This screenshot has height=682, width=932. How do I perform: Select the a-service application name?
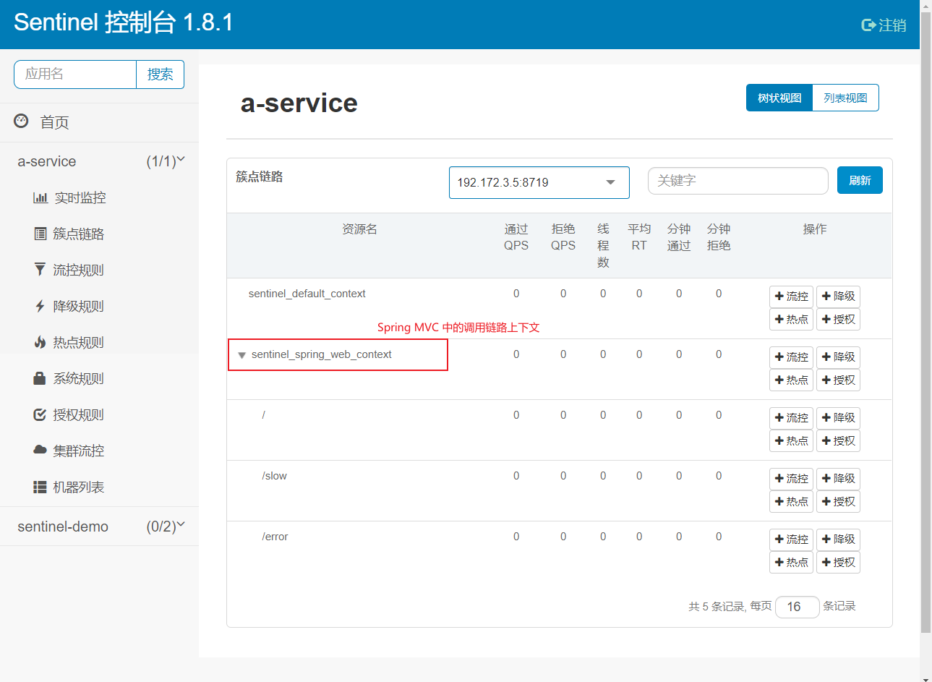coord(47,161)
